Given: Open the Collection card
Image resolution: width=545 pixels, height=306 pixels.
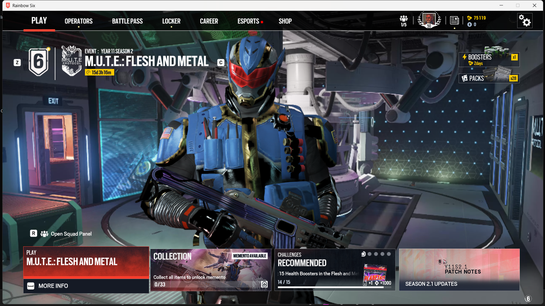Looking at the screenshot, I should click(211, 270).
